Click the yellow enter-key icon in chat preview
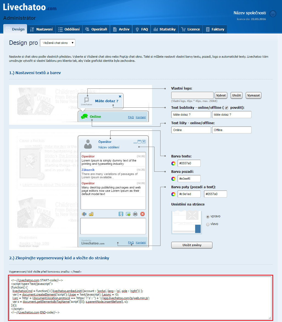Screen dimensions: 282x322 click(x=91, y=214)
